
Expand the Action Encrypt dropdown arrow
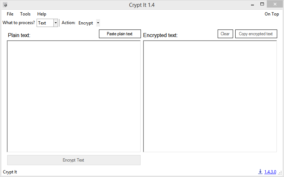tap(98, 23)
